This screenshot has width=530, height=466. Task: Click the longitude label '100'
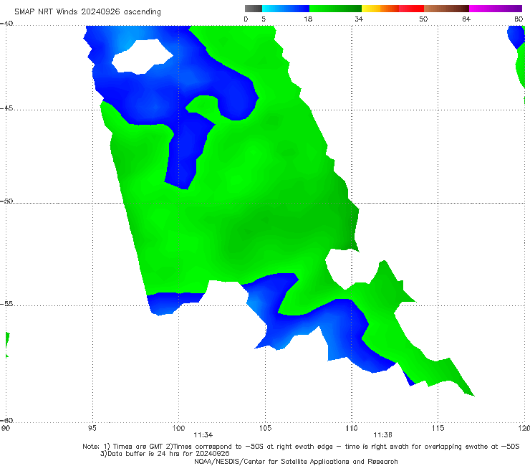(x=178, y=428)
